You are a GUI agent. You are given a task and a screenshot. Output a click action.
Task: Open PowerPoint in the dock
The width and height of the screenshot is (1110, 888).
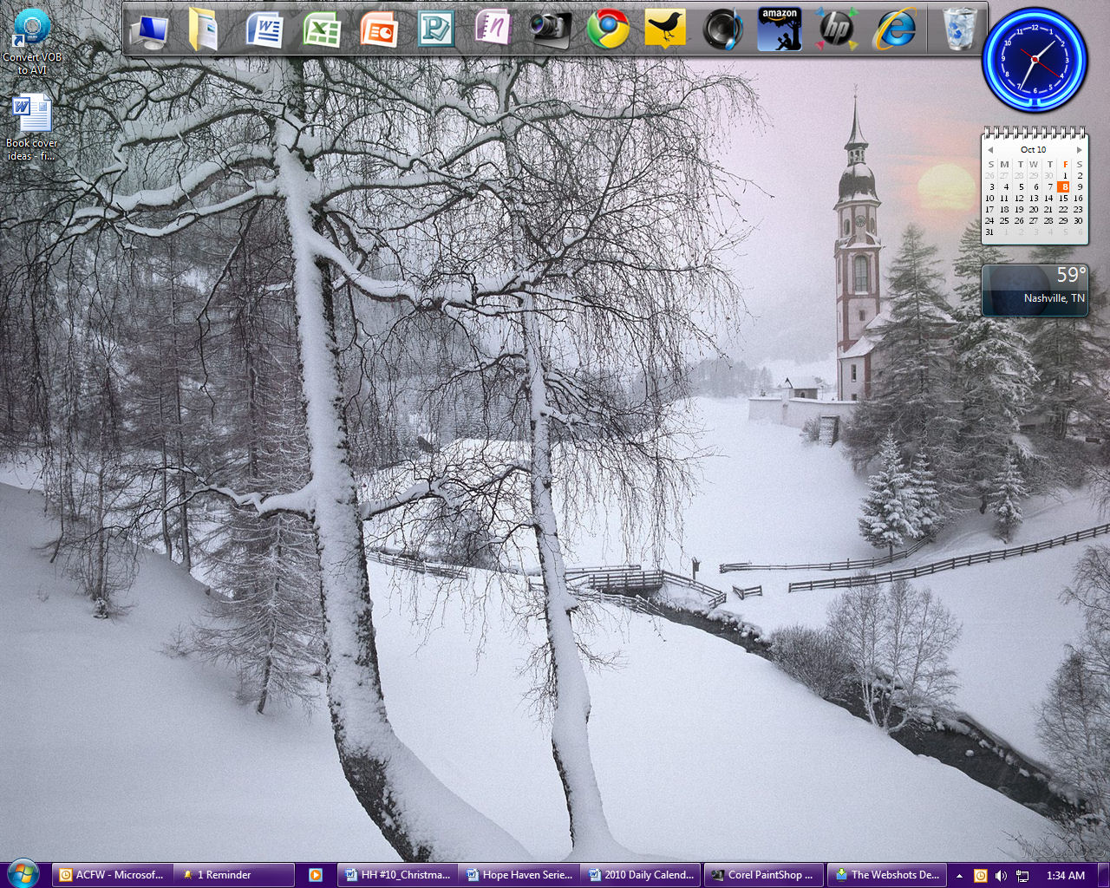click(x=379, y=30)
